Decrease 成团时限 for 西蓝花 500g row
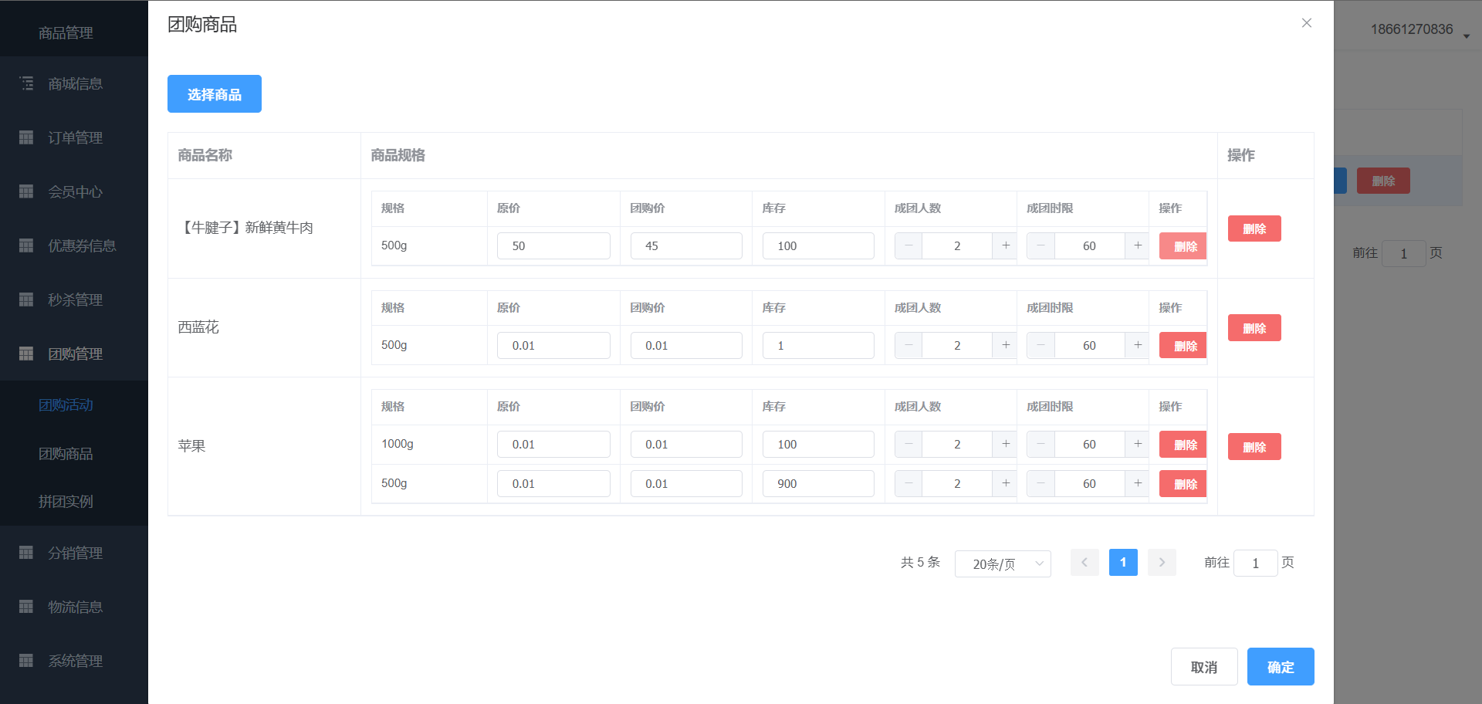 pos(1040,345)
